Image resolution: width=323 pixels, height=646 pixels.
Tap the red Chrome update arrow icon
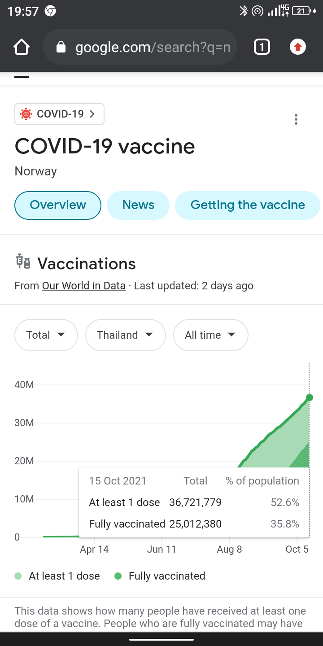(x=298, y=47)
